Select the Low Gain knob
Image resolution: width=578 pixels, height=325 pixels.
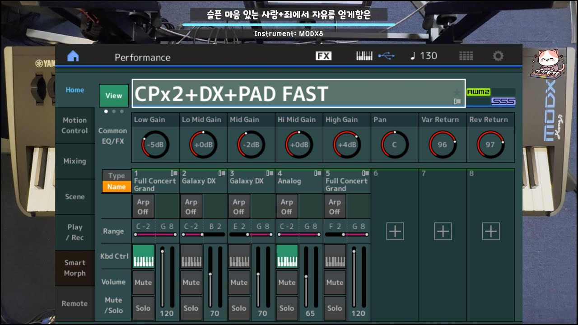point(155,144)
